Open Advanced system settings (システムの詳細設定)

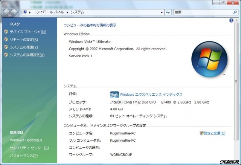(x=27, y=55)
